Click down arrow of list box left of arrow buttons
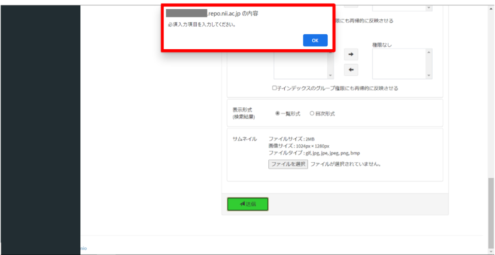 click(331, 76)
